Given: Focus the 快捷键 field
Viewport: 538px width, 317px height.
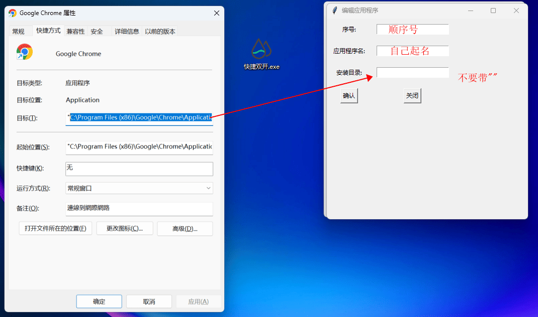Looking at the screenshot, I should click(x=139, y=169).
